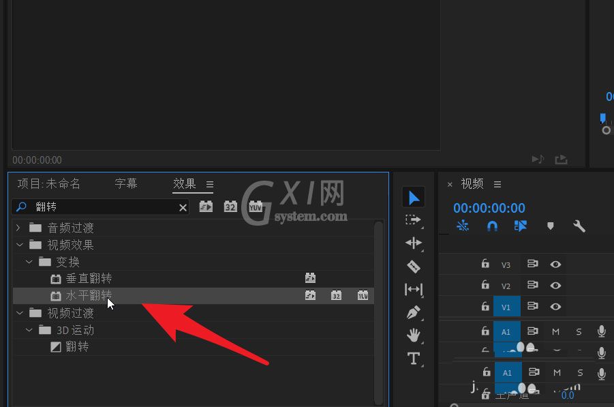Toggle nest sequence insert option in timeline

click(x=463, y=226)
